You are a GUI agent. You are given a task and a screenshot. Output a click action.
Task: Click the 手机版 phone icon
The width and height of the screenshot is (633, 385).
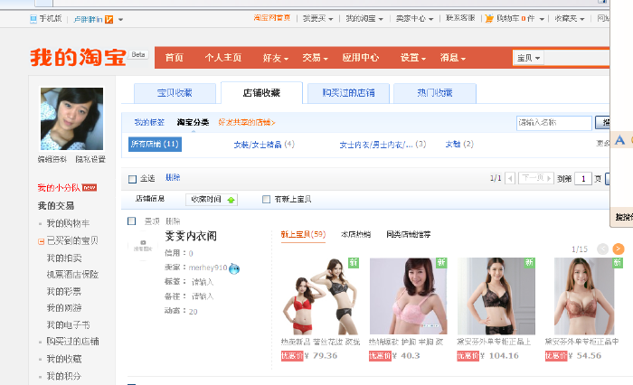[33, 18]
